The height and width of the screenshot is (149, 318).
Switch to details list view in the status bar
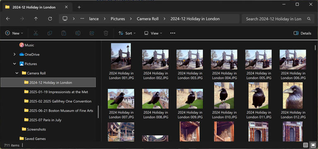306,145
